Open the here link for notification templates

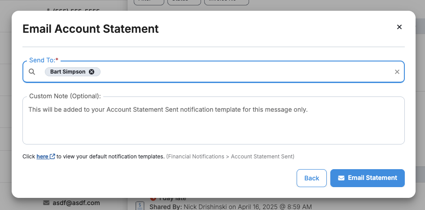pyautogui.click(x=43, y=156)
